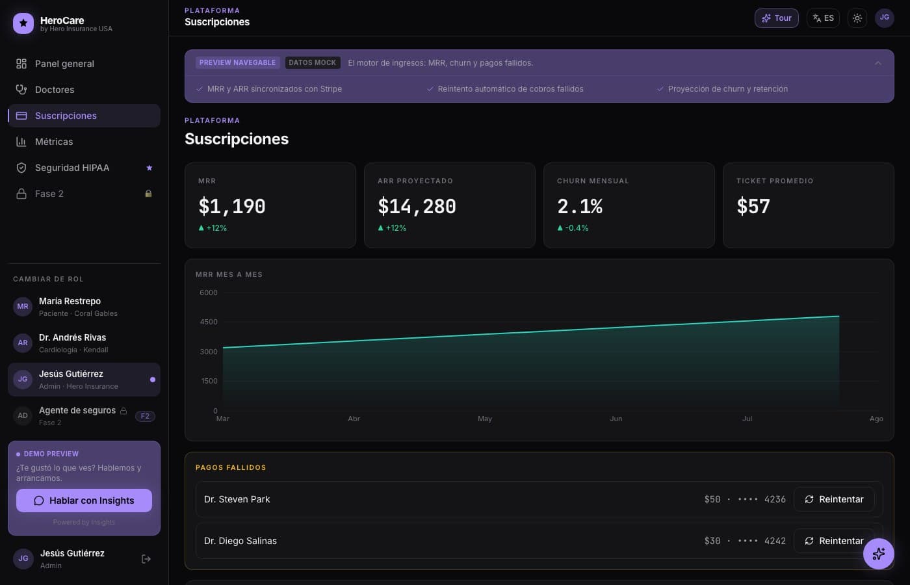Click the padlock icon beside Fase 2
This screenshot has height=585, width=910.
point(148,194)
